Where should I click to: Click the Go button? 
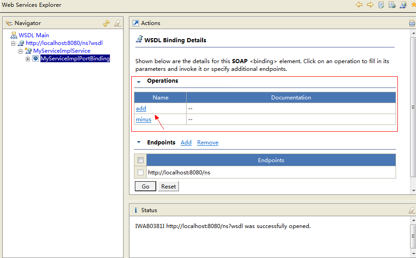pos(145,186)
